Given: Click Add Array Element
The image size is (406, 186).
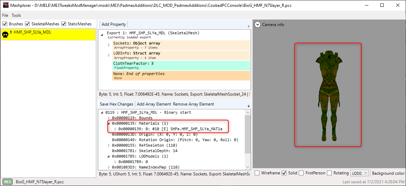Looking at the screenshot, I should 154,104.
